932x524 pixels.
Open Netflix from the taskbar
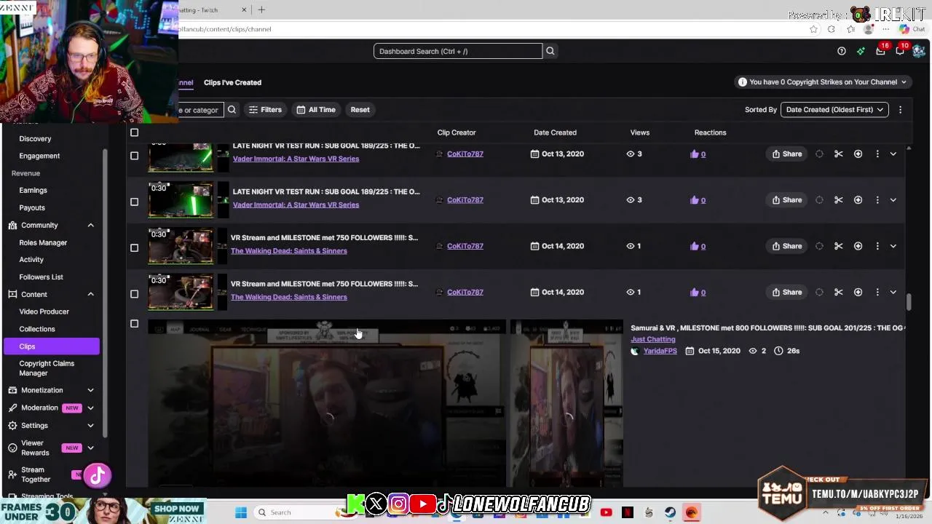pyautogui.click(x=628, y=512)
